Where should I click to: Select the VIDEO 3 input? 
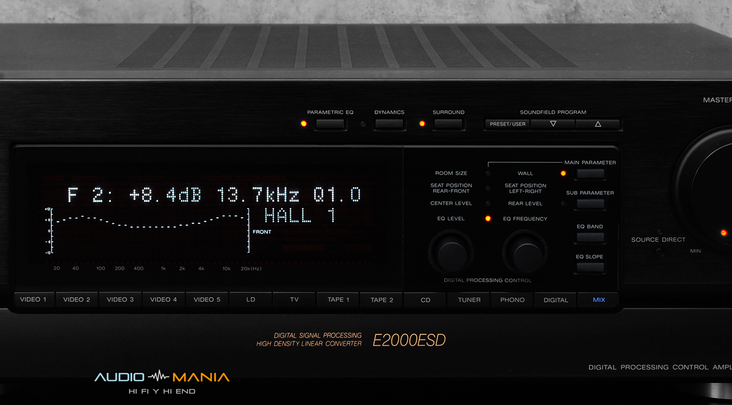click(x=120, y=299)
